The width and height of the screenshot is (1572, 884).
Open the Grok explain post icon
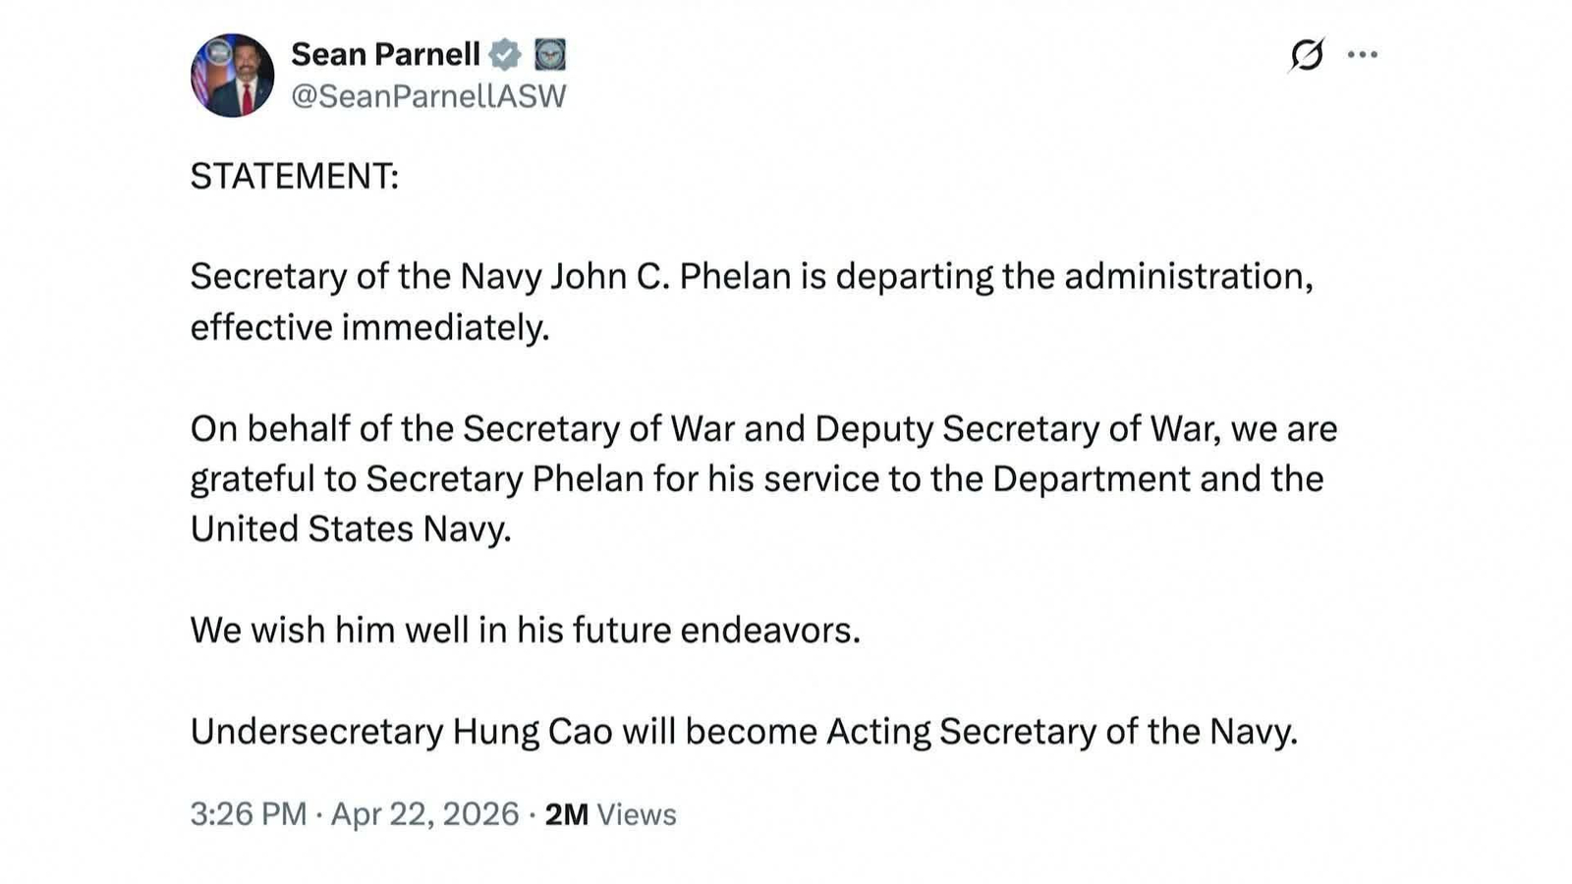tap(1307, 55)
